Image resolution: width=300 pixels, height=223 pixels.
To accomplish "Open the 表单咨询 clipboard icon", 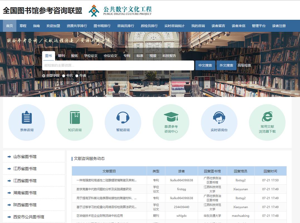I will pos(27,117).
